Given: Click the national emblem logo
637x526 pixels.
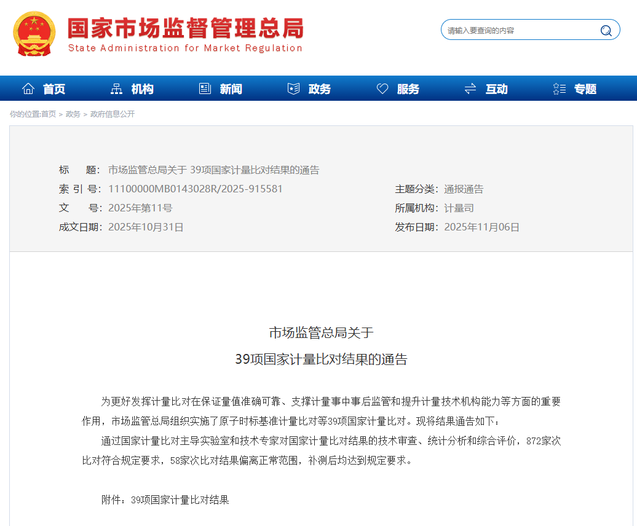Looking at the screenshot, I should click(34, 34).
